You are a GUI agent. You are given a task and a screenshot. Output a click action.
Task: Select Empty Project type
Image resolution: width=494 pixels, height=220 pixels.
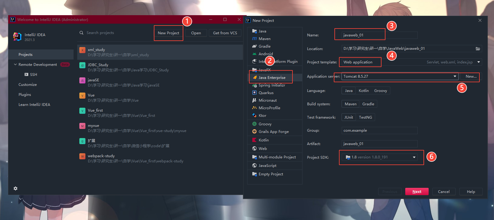click(x=275, y=174)
